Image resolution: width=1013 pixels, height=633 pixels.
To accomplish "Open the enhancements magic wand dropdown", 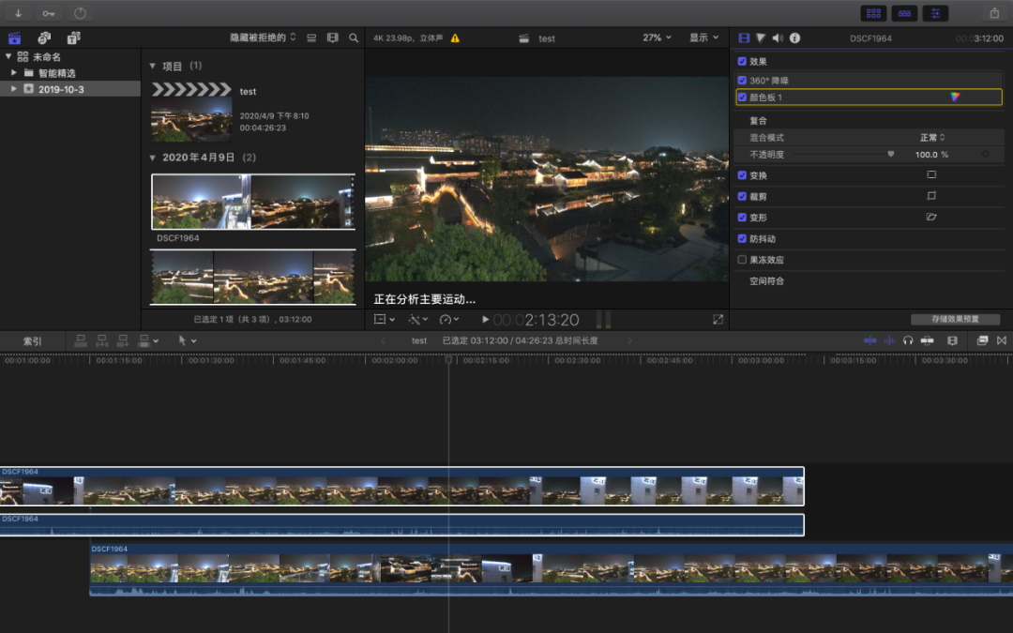I will pos(418,319).
